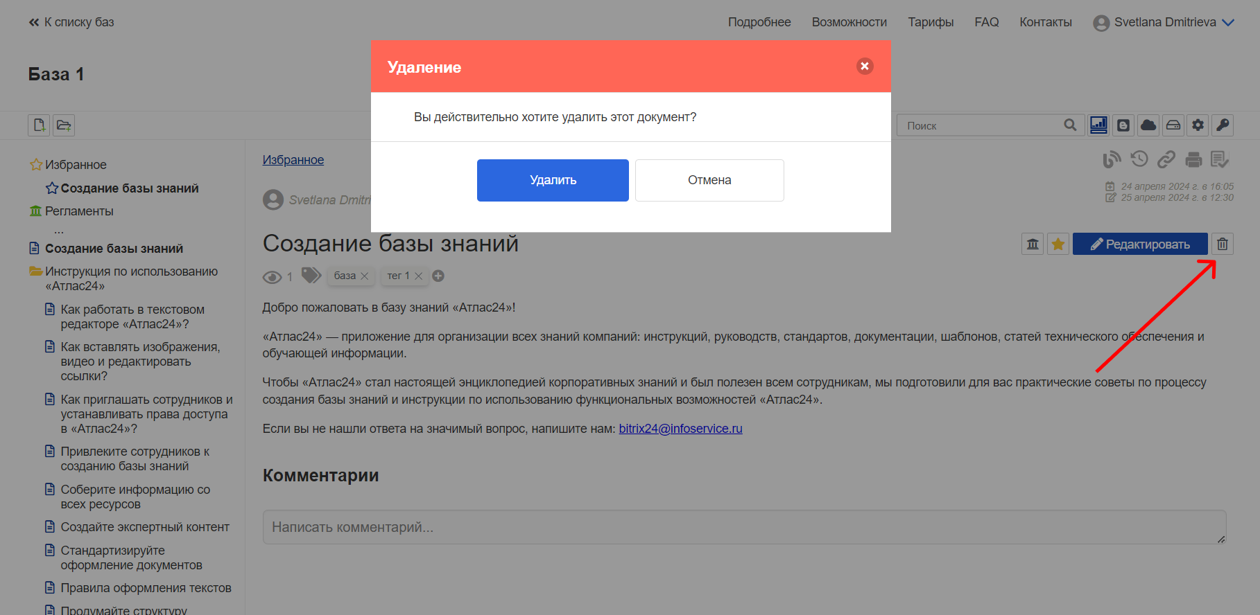Click the disk drive icon in the toolbar
This screenshot has width=1260, height=615.
[1173, 125]
